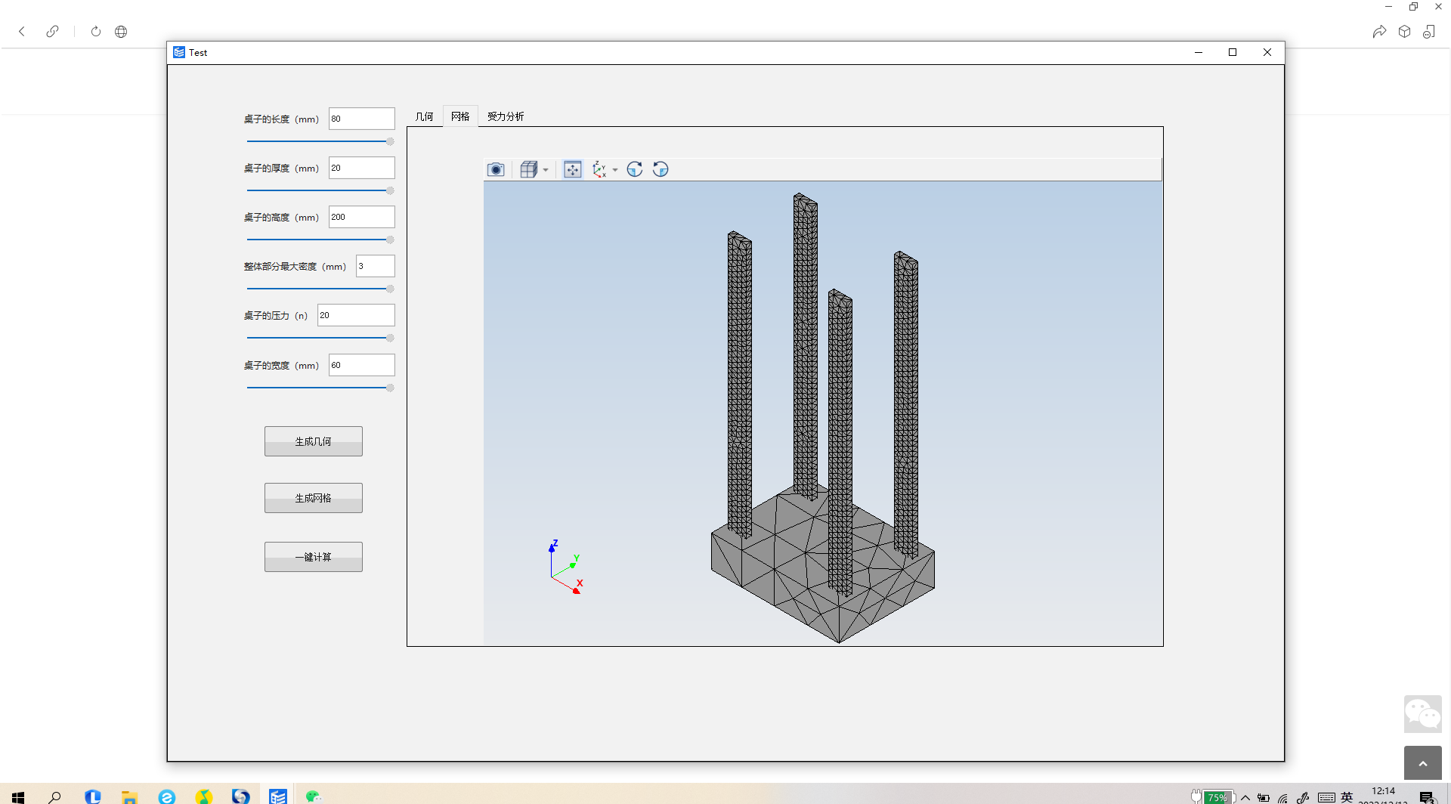Screen dimensions: 1451x804
Task: Click the 桌子的高度 input field
Action: [x=362, y=217]
